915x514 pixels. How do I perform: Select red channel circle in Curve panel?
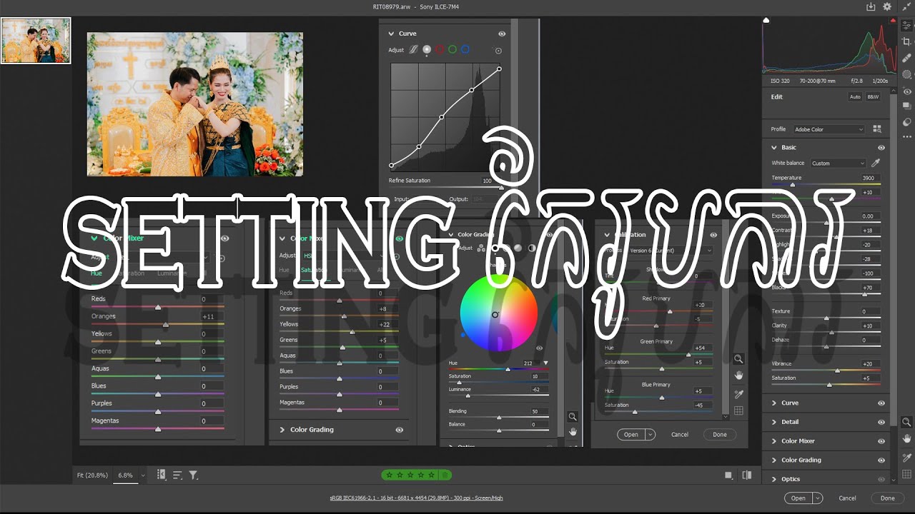click(x=440, y=50)
